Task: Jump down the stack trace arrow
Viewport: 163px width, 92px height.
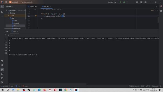Action: point(6,42)
